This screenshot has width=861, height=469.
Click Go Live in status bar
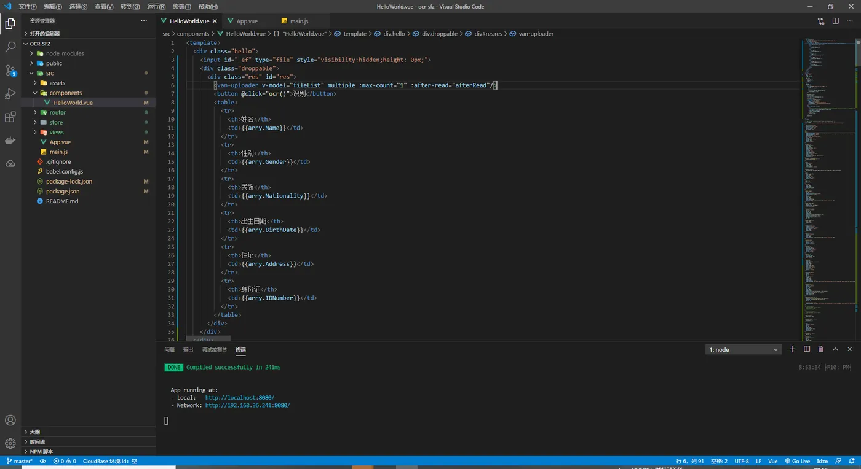(797, 461)
